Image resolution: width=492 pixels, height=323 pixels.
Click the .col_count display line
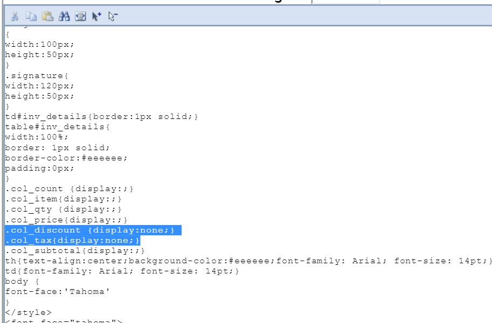coord(69,189)
